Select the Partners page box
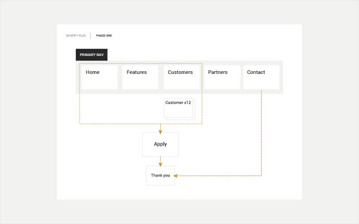The image size is (359, 224). 222,77
